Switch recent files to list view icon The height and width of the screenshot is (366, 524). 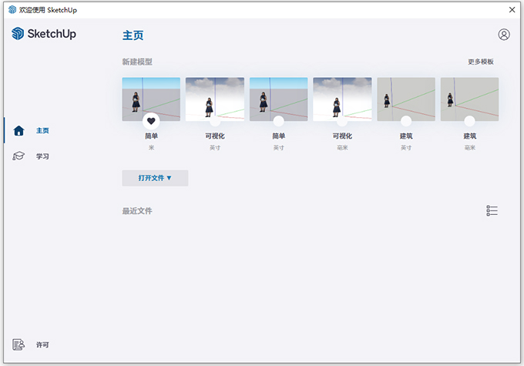pyautogui.click(x=492, y=211)
